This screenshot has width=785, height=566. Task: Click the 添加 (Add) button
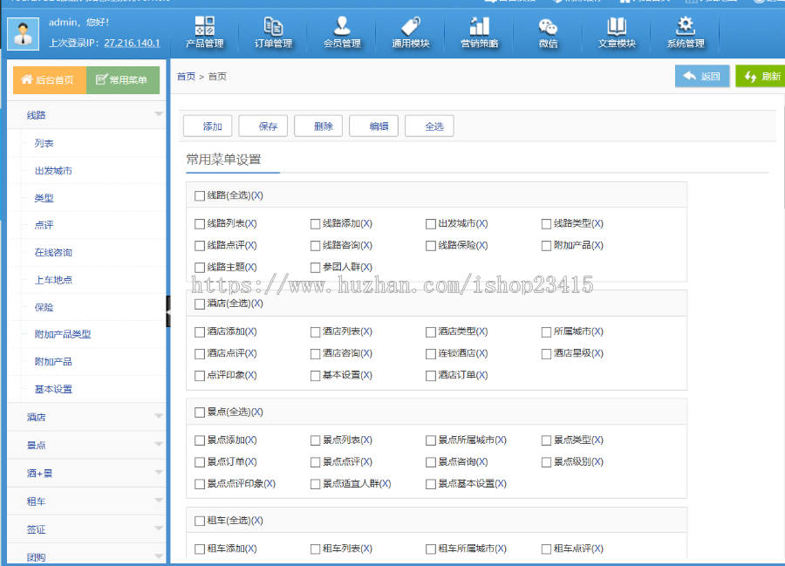(208, 125)
